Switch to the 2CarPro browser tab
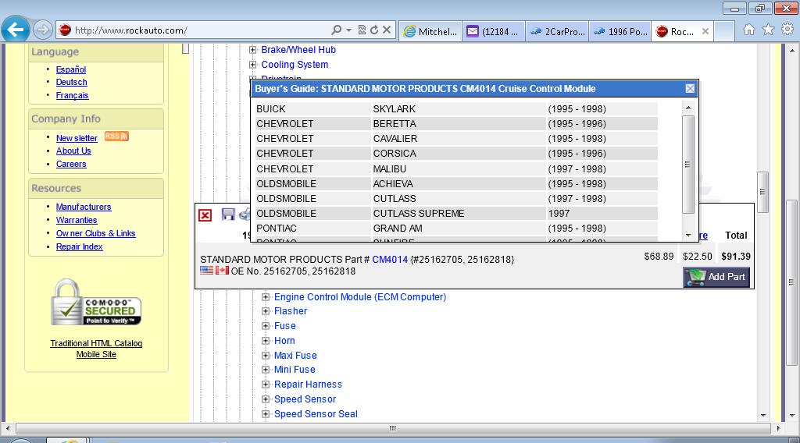 click(555, 31)
